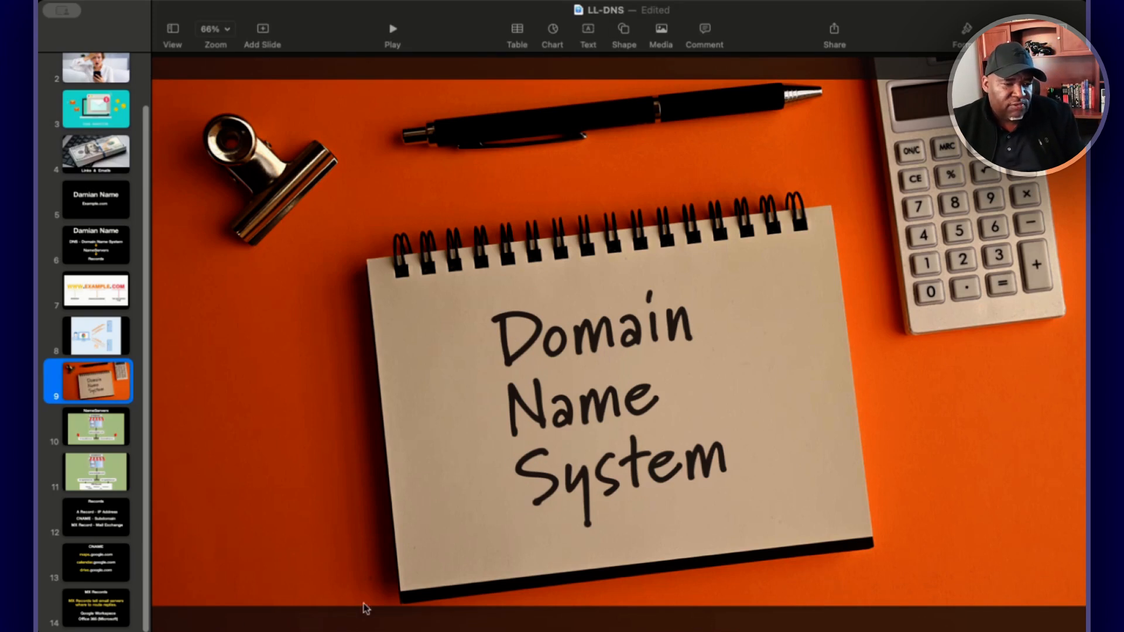Select slide 3 thumbnail
1124x632 pixels.
[96, 109]
